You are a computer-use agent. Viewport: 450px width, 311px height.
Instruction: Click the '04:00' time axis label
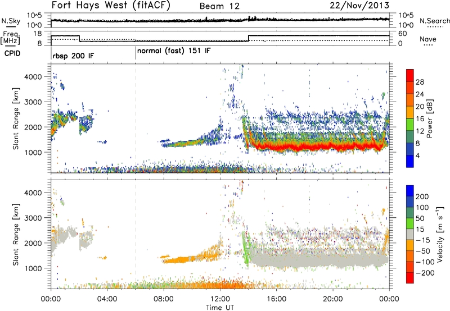(x=107, y=299)
